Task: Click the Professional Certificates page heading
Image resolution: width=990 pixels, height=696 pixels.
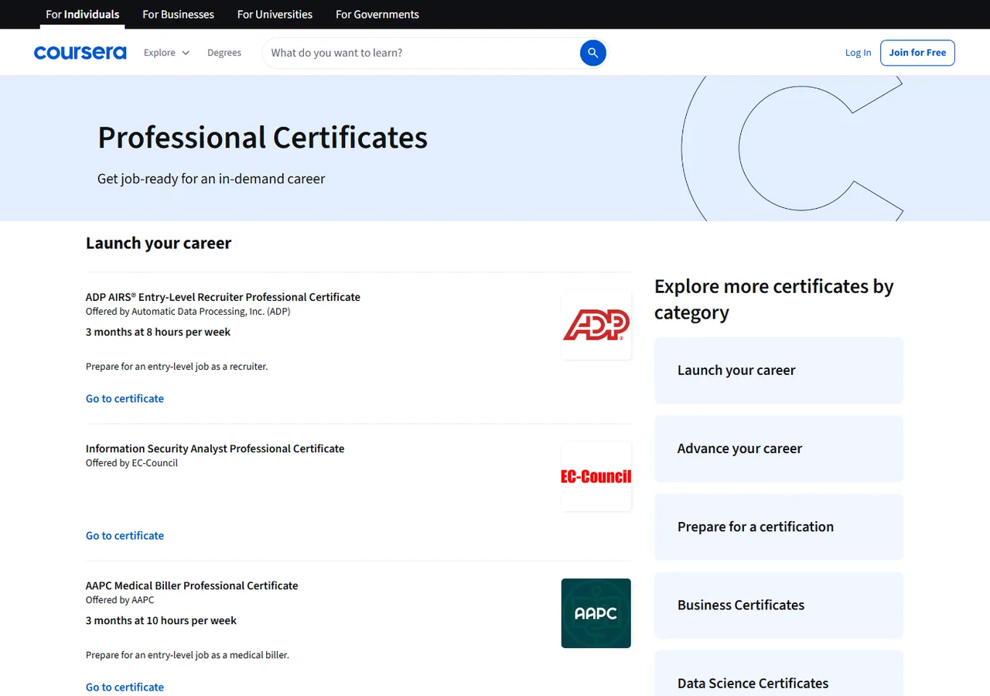Action: [262, 138]
